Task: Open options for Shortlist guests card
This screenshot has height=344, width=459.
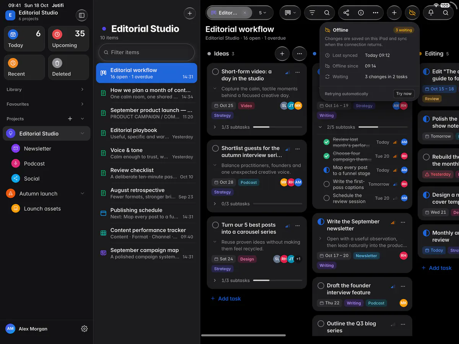Action: pos(298,149)
